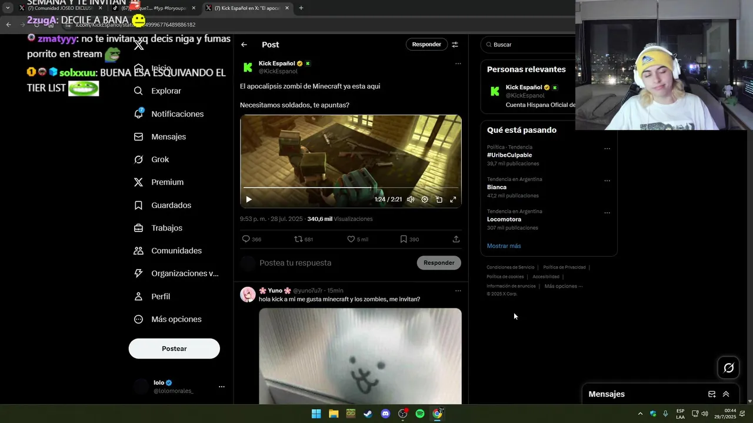753x423 pixels.
Task: Expand the footer Más opciones menu
Action: tap(564, 286)
